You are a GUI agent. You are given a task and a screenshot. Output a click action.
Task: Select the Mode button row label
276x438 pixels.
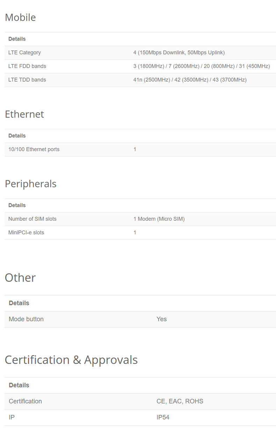pyautogui.click(x=26, y=319)
